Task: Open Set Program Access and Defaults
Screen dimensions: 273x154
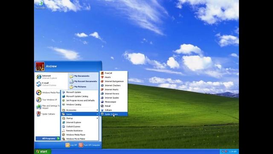Action: 80,101
